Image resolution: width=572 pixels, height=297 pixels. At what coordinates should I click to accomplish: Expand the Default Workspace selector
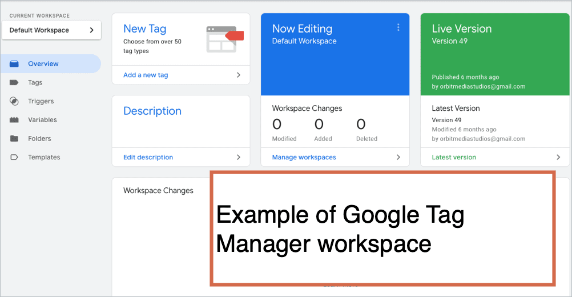coord(51,30)
